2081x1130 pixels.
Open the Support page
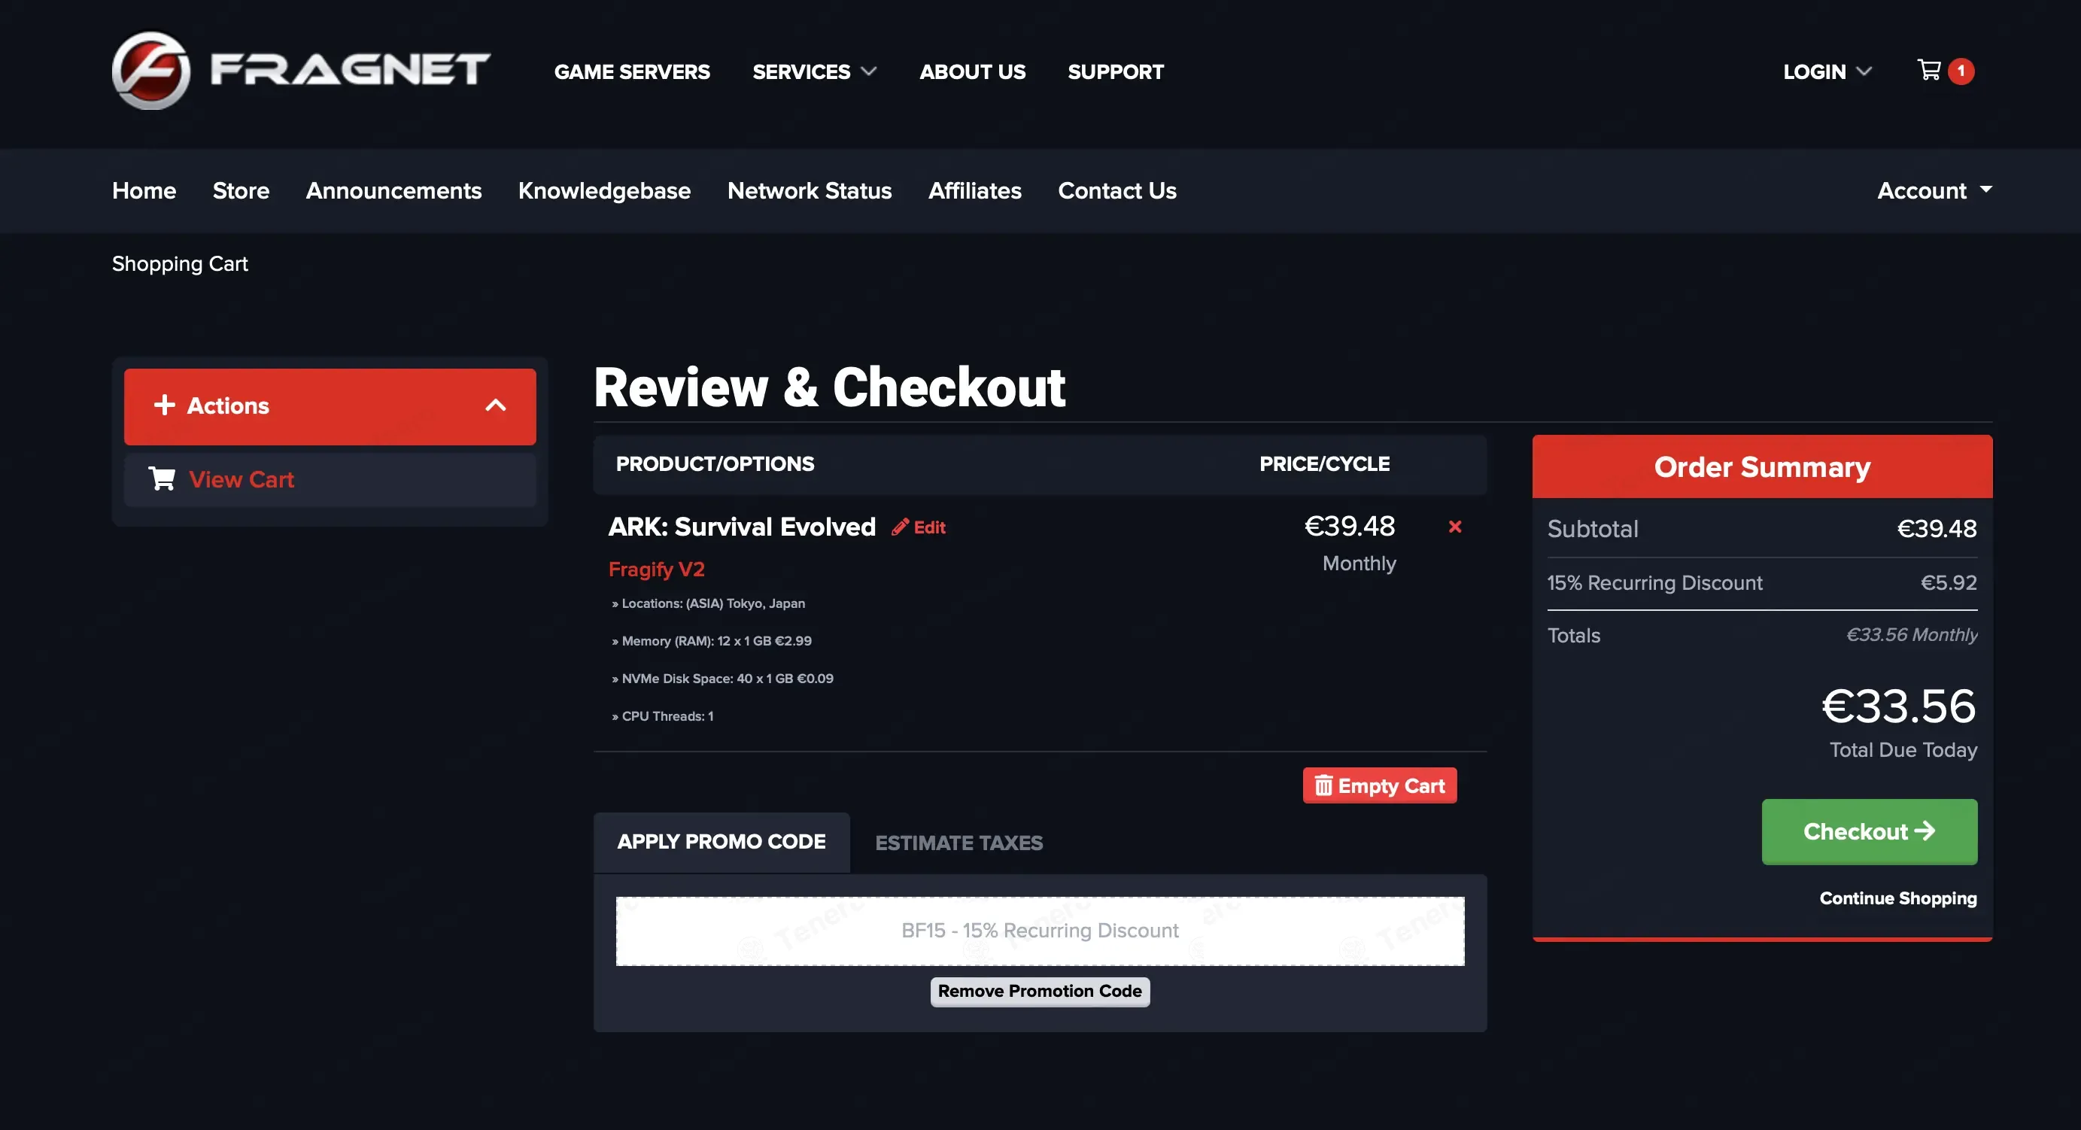[1115, 72]
